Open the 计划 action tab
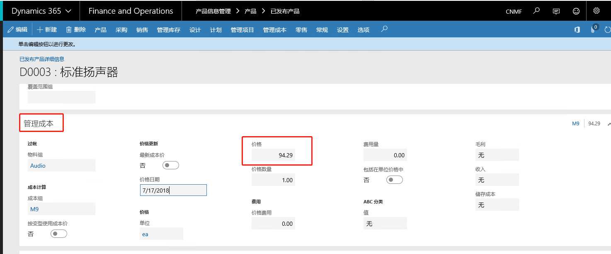Viewport: 611px width, 254px height. pos(216,30)
